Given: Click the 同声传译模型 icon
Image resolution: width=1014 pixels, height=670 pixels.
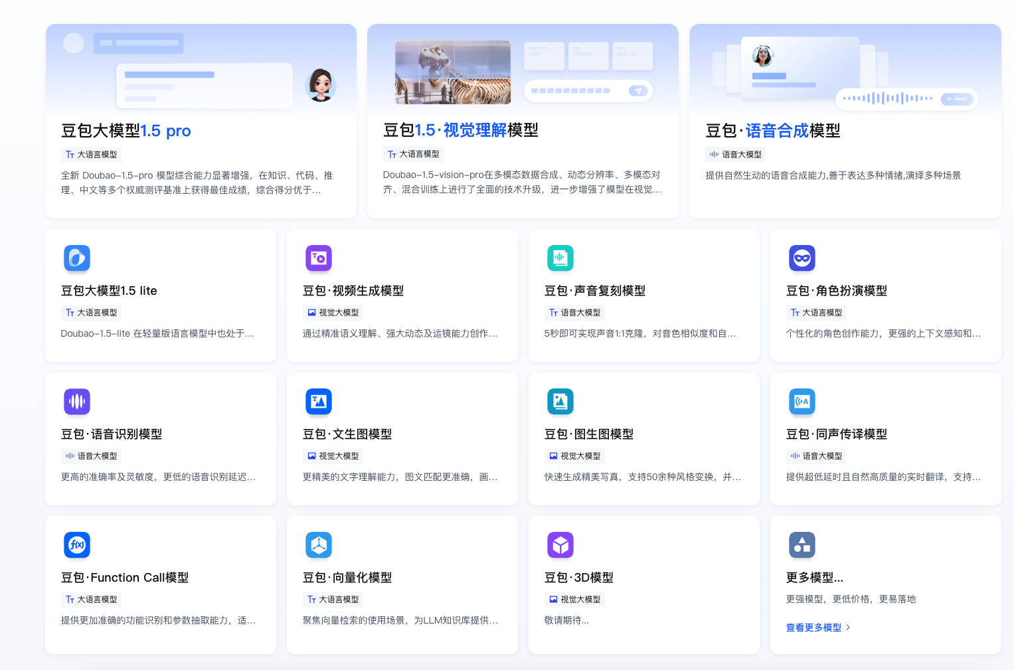Looking at the screenshot, I should 802,402.
